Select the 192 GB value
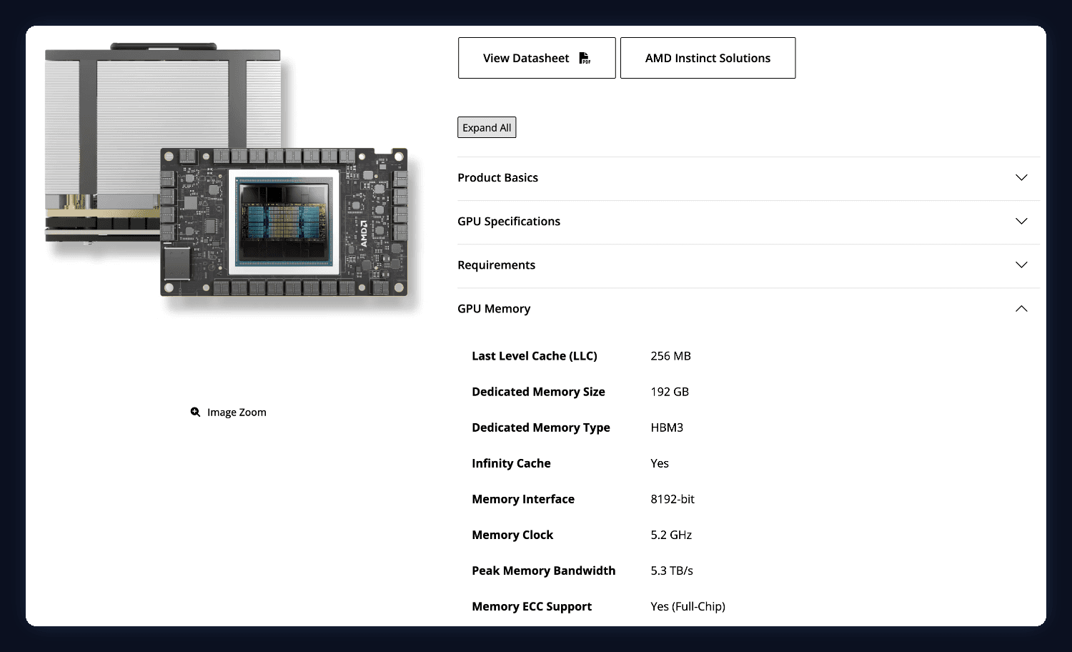The height and width of the screenshot is (652, 1072). 670,391
